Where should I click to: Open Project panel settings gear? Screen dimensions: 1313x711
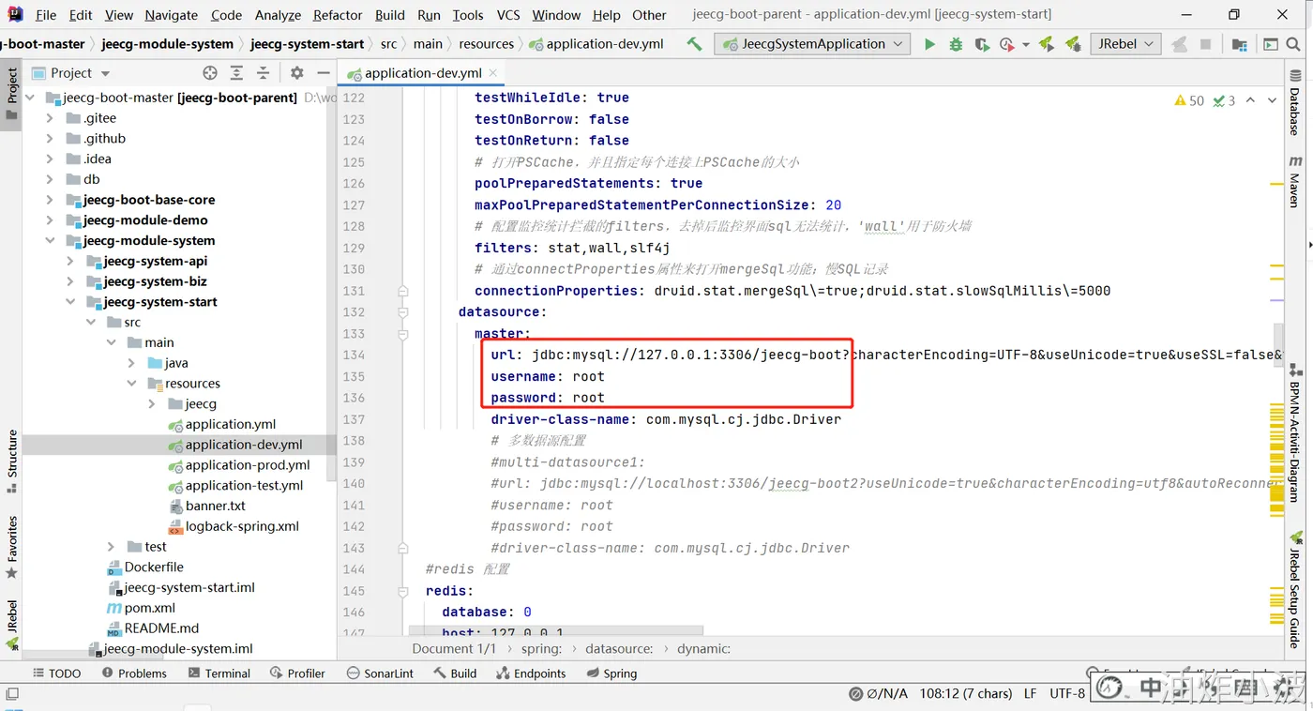pyautogui.click(x=296, y=73)
